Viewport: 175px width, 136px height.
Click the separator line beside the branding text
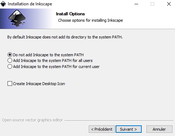click(x=119, y=120)
